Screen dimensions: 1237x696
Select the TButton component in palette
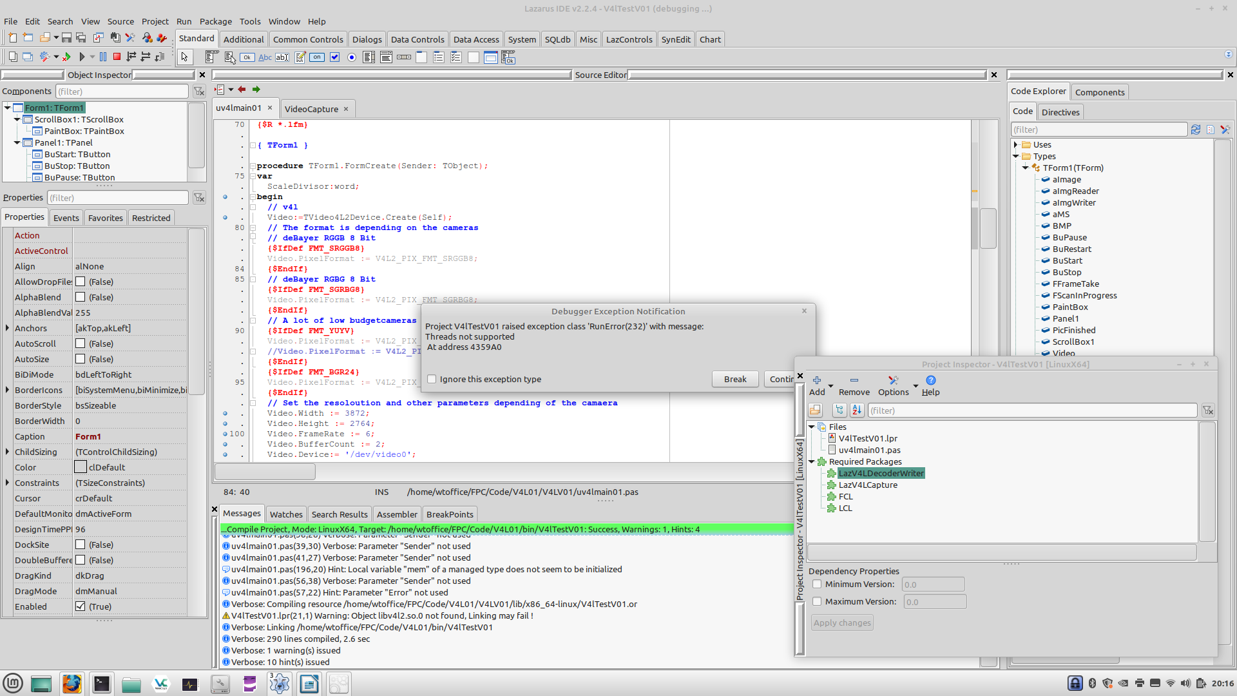coord(247,57)
